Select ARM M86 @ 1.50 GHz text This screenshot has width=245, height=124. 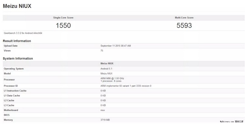(x=112, y=78)
